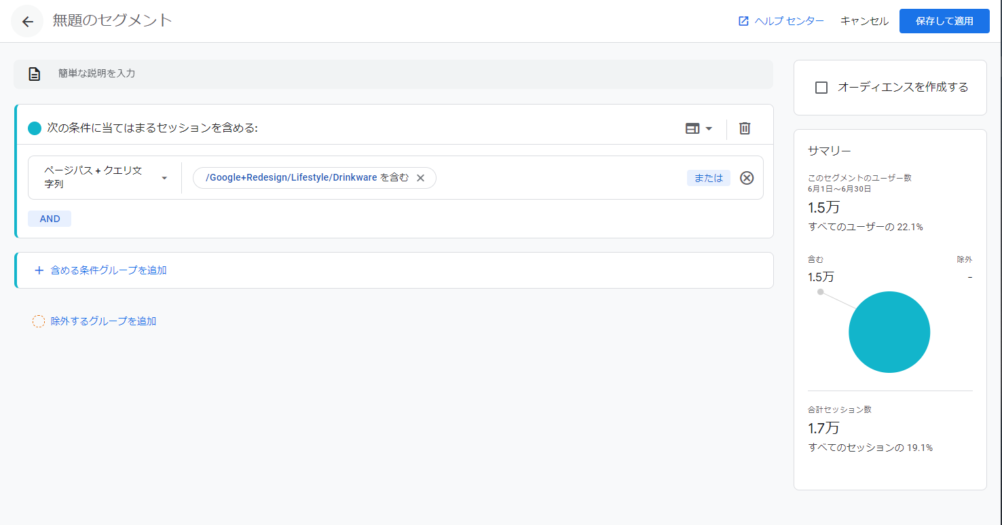Remove the Drinkware filter chip with X
The width and height of the screenshot is (1002, 525).
click(x=420, y=178)
